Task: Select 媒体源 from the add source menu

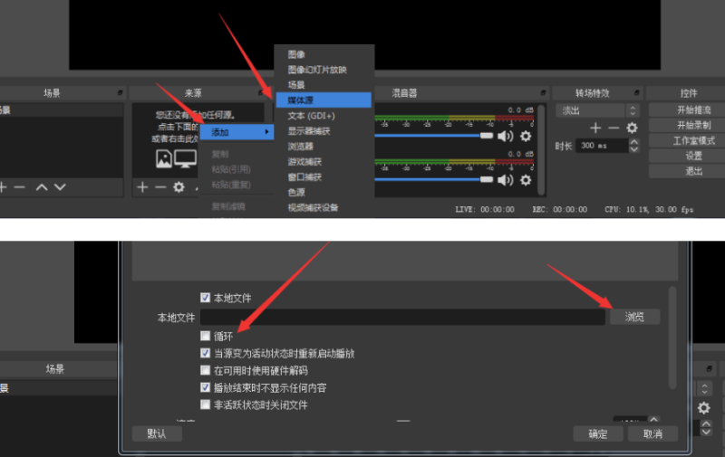Action: 324,100
